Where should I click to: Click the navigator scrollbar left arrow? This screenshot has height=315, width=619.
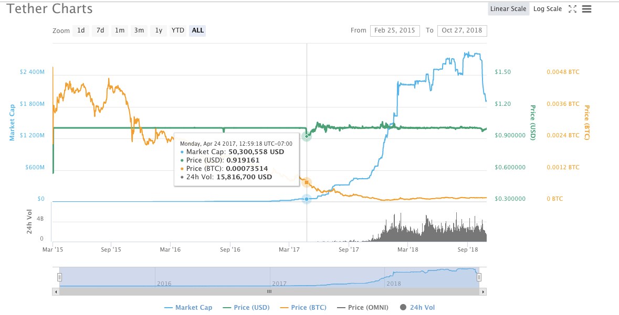(x=56, y=291)
